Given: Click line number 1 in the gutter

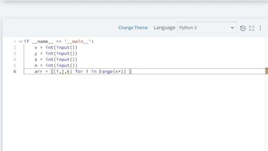Looking at the screenshot, I should point(15,42).
